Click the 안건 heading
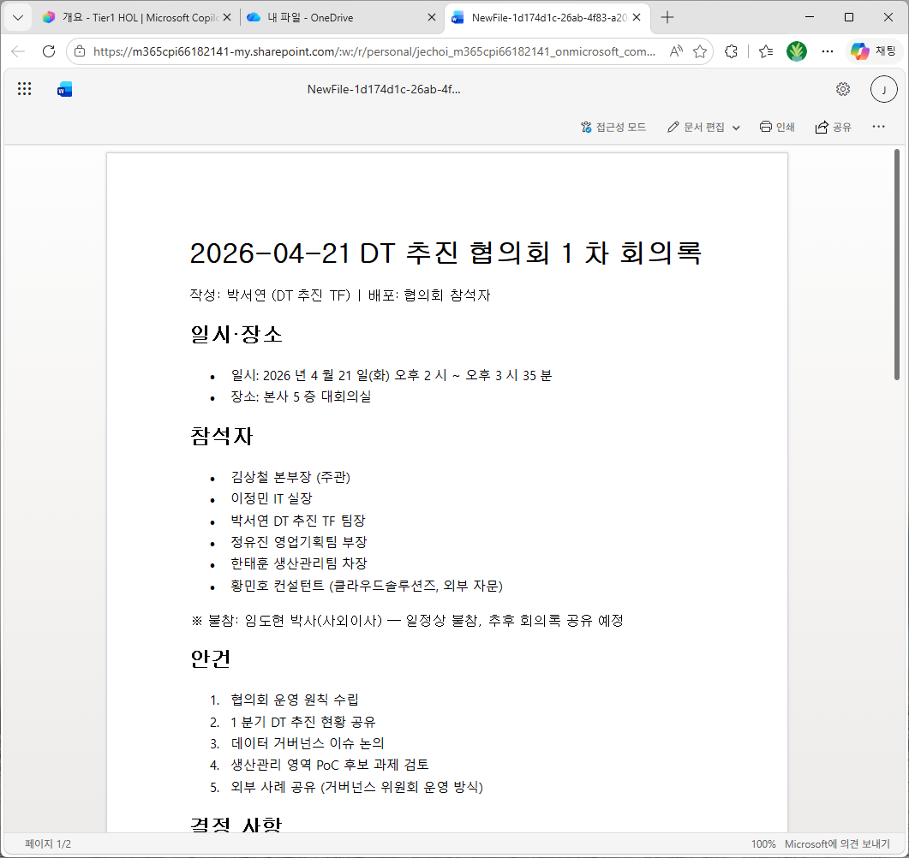 click(211, 658)
